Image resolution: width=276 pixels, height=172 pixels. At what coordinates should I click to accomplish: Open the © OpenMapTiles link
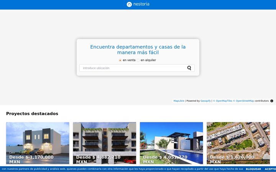(x=223, y=101)
